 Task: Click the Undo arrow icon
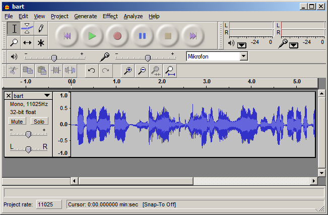coord(91,71)
